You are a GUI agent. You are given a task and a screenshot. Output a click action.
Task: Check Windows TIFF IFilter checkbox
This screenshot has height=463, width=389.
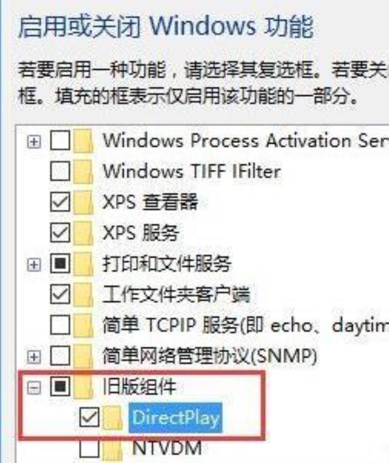60,171
